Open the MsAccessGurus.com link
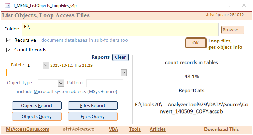Image resolution: width=253 pixels, height=135 pixels. click(x=28, y=129)
